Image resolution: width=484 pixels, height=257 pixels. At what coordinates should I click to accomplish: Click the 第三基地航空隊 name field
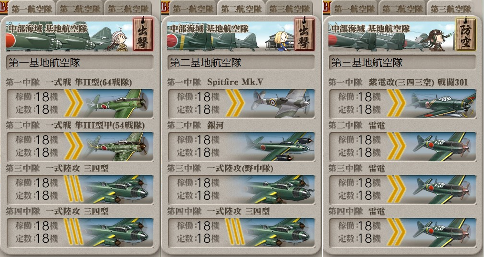pos(403,63)
